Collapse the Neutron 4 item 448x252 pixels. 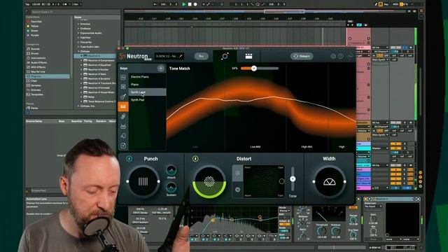81,56
